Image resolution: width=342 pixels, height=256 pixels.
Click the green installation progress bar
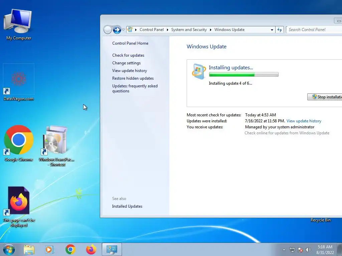pyautogui.click(x=243, y=74)
